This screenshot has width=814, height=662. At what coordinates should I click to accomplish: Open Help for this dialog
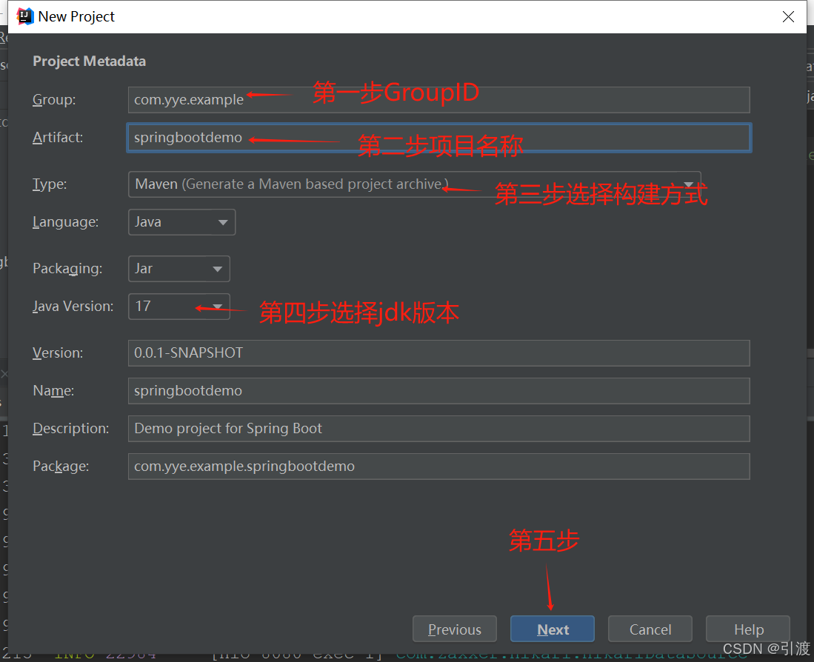(748, 629)
